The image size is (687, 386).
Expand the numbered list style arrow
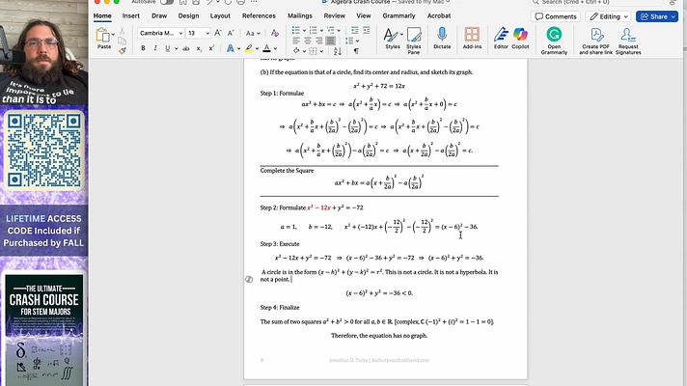point(321,31)
